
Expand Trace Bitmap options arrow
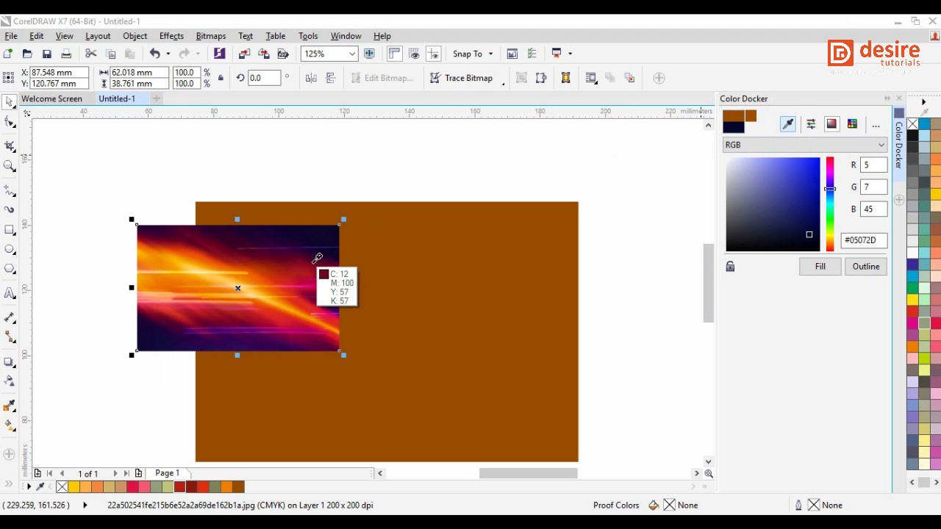504,83
